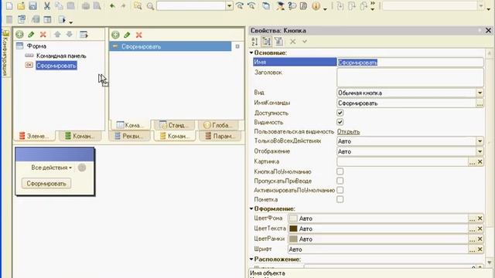This screenshot has height=278, width=495.
Task: Click ellipsis button for Картинка
Action: pos(472,161)
